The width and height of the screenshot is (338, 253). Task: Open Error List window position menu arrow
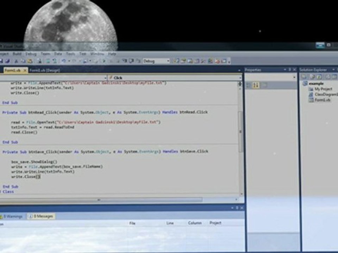click(x=232, y=208)
